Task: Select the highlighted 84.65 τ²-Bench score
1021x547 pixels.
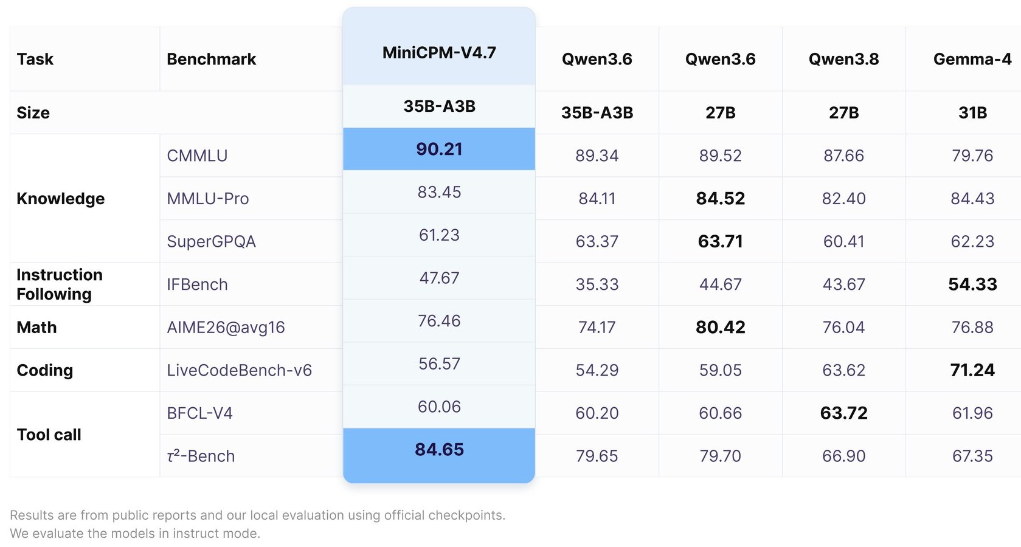Action: point(439,450)
